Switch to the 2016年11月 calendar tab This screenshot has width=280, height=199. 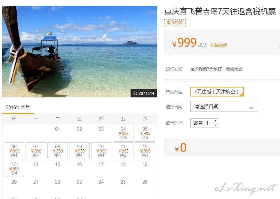point(18,107)
